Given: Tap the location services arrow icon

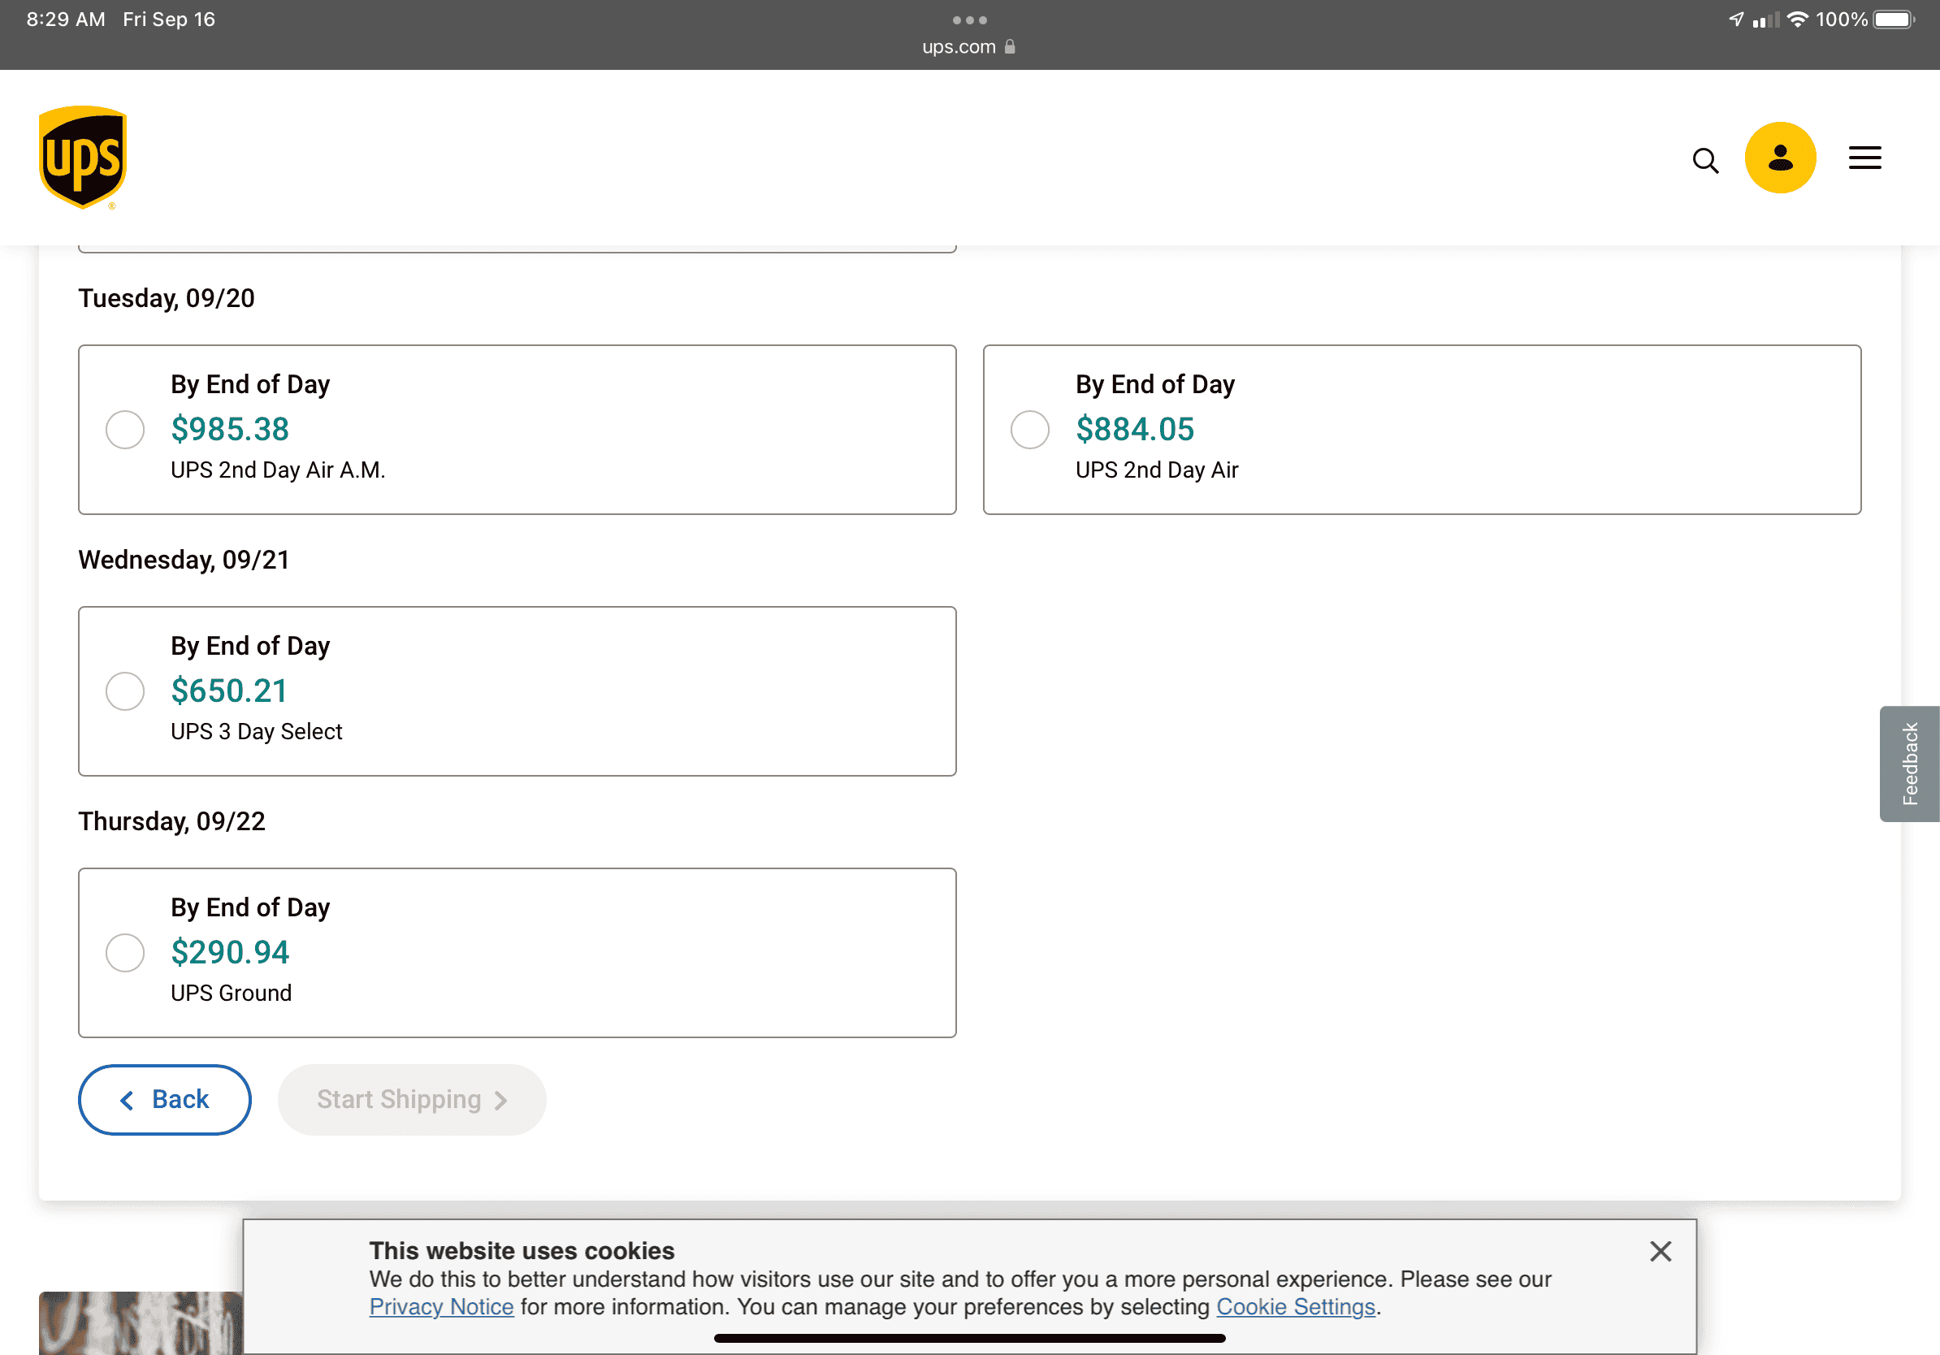Looking at the screenshot, I should pyautogui.click(x=1735, y=19).
